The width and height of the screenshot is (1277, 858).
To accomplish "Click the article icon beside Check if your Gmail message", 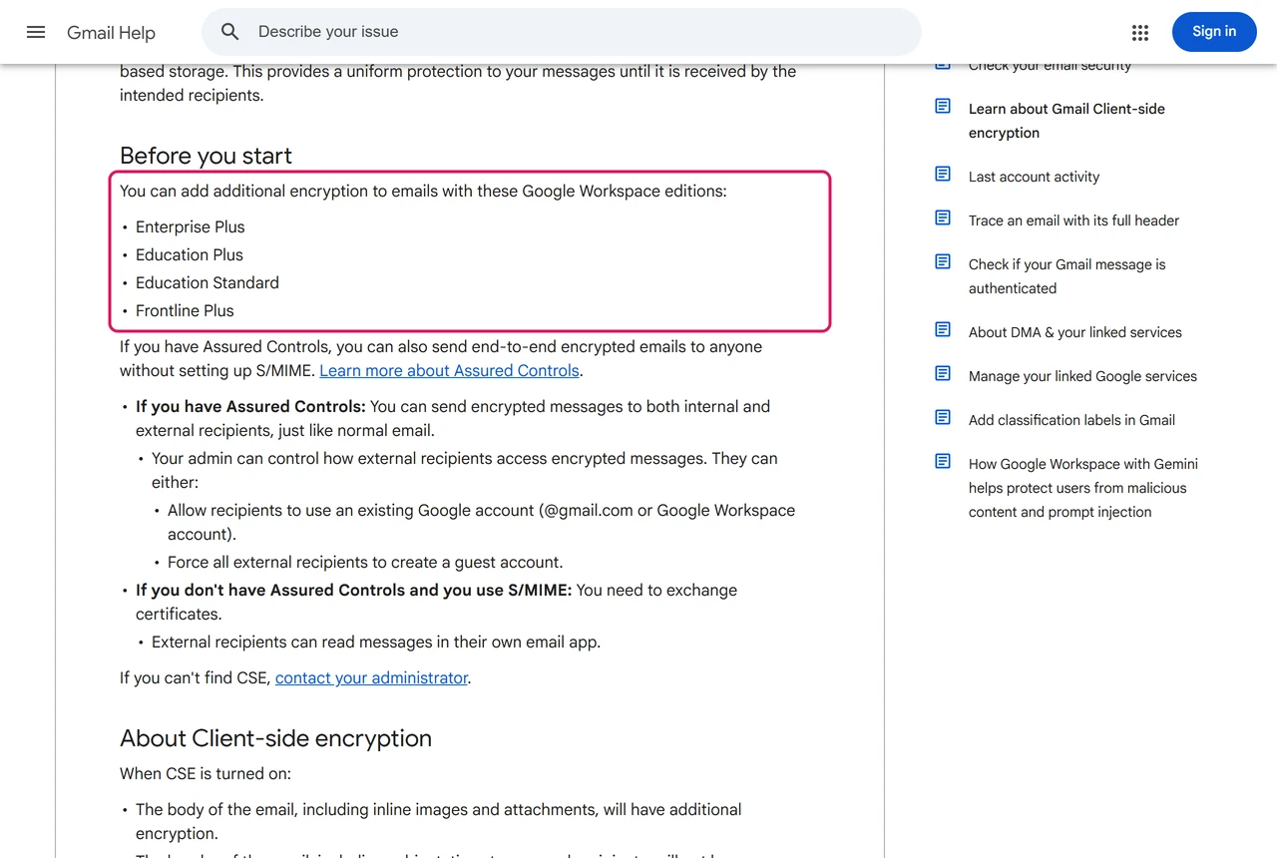I will click(943, 262).
